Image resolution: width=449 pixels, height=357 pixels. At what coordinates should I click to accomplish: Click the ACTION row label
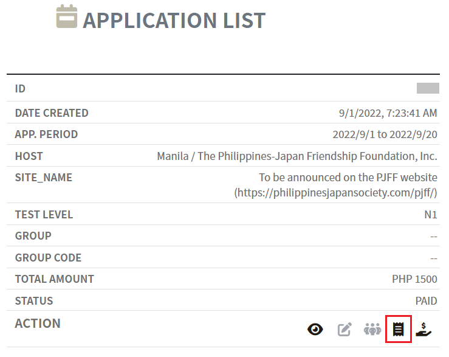pos(38,324)
